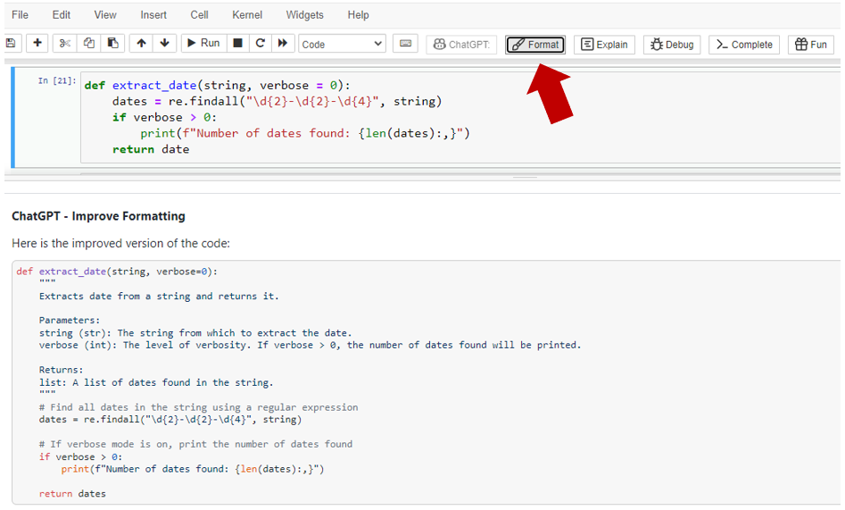
Task: Open the command palette keyboard icon
Action: [x=406, y=44]
